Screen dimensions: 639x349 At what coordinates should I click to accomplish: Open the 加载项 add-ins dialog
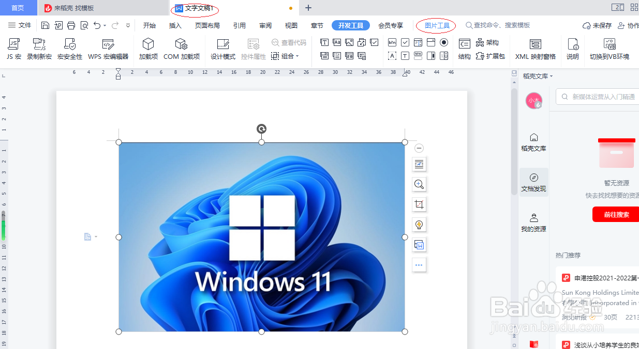148,50
